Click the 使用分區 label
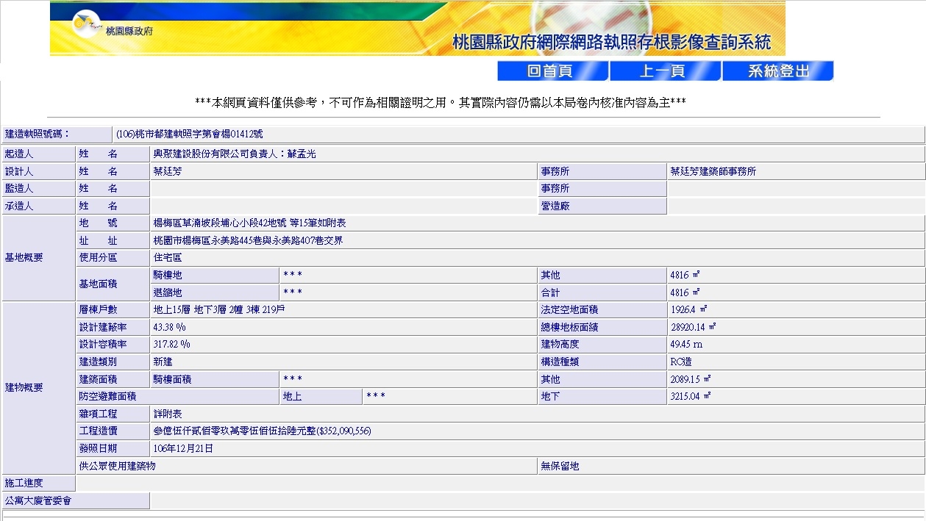The height and width of the screenshot is (521, 926). click(113, 258)
